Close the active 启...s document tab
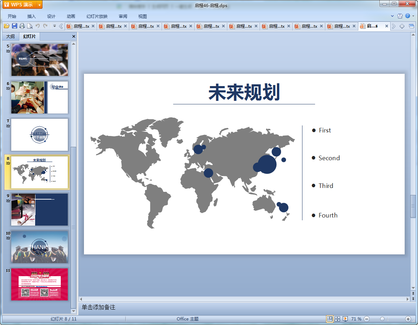Viewport: 418px width, 325px height. [x=386, y=26]
